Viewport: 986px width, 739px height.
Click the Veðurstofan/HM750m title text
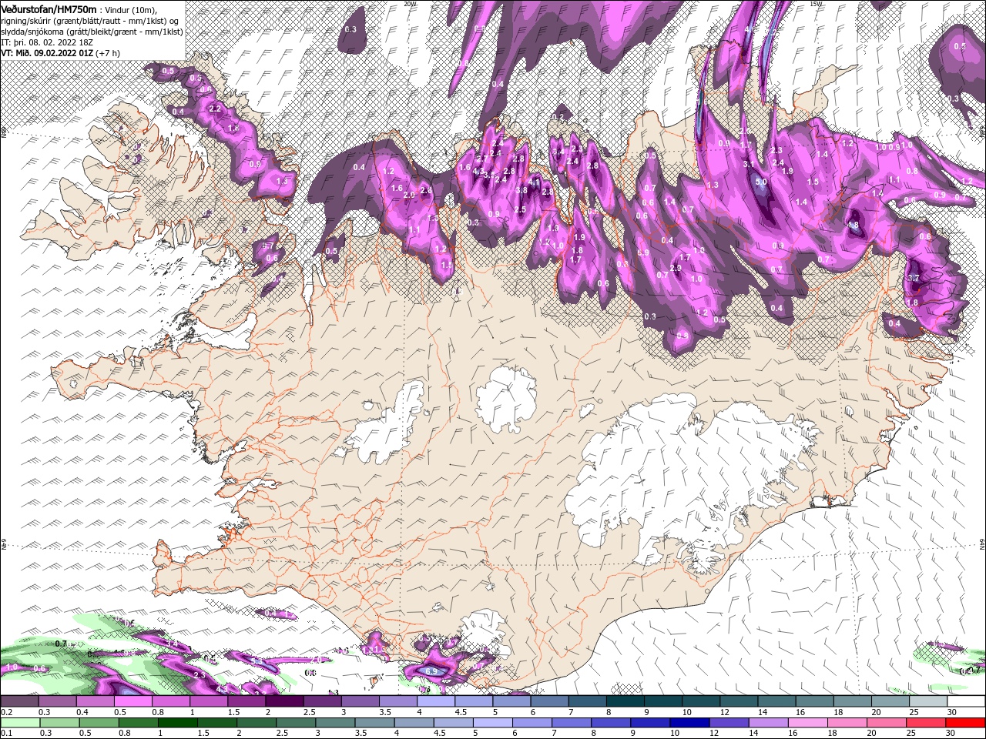click(50, 8)
